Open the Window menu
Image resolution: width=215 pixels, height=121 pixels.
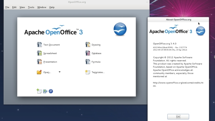pyautogui.click(x=42, y=7)
